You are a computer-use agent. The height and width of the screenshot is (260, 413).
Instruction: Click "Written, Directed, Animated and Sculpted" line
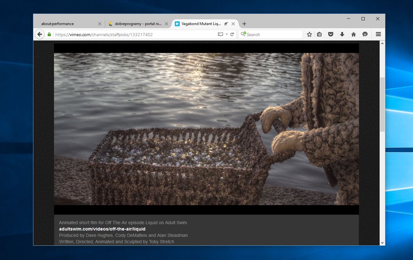tap(117, 242)
